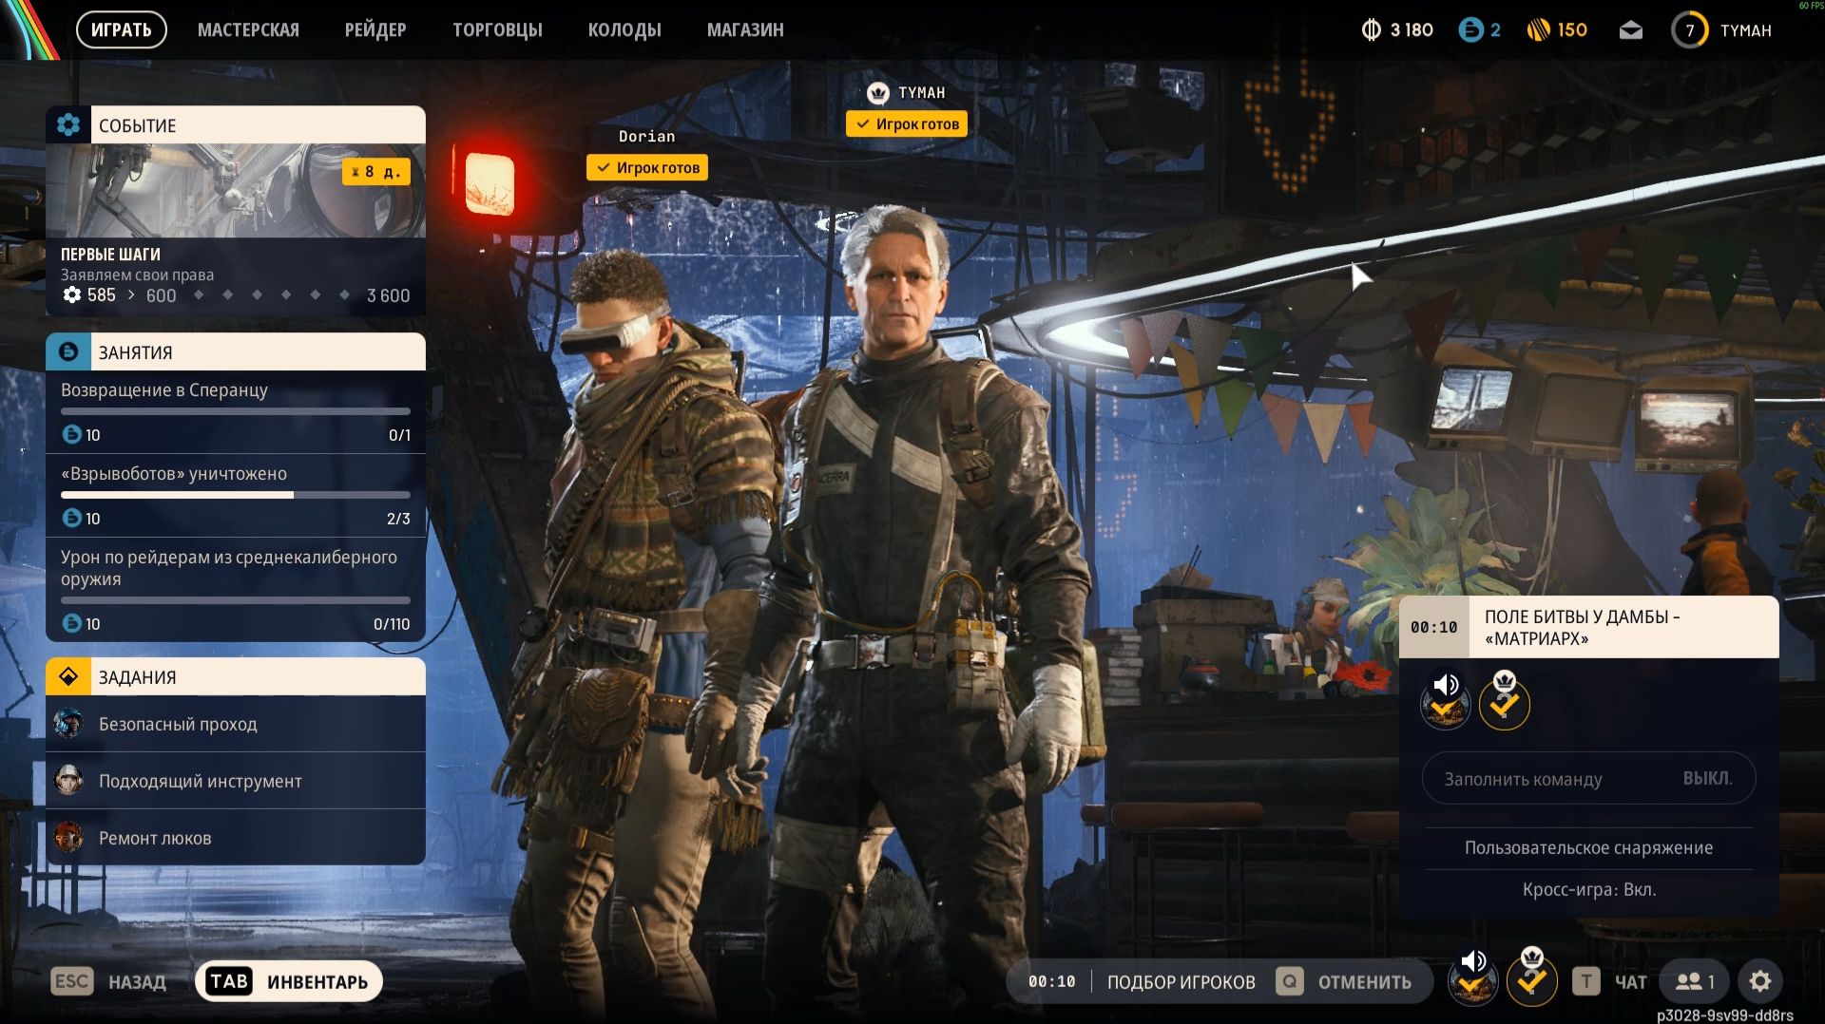Click the avatar icon for Безопасный проход
This screenshot has height=1024, width=1825.
click(x=68, y=724)
